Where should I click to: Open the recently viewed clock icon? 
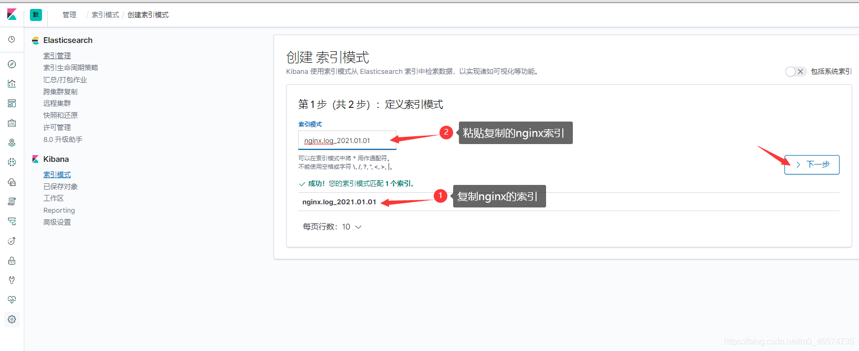point(12,39)
